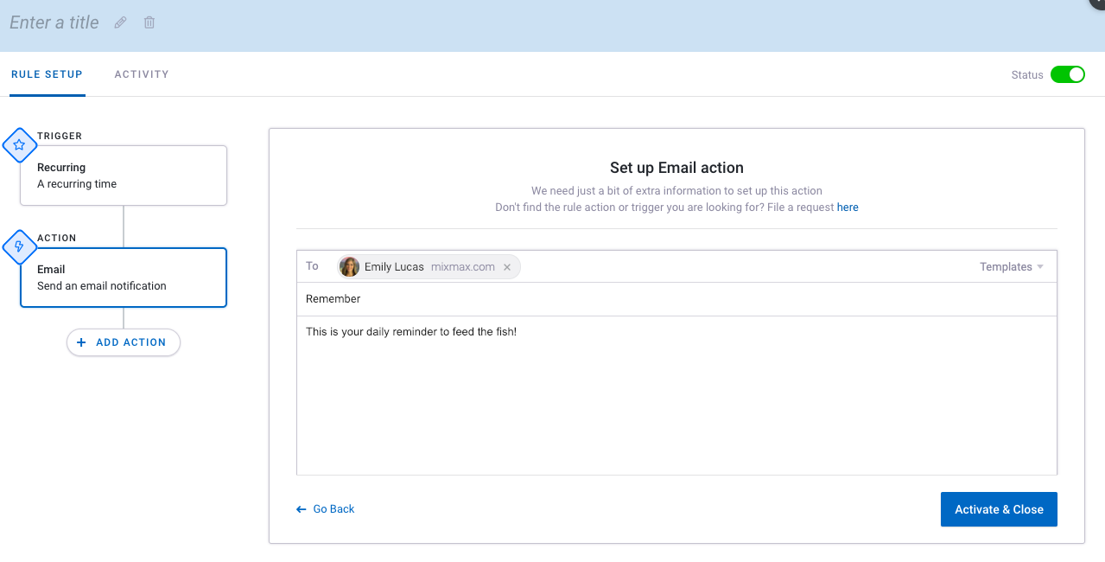Select the Email action card
The image size is (1105, 562).
124,278
